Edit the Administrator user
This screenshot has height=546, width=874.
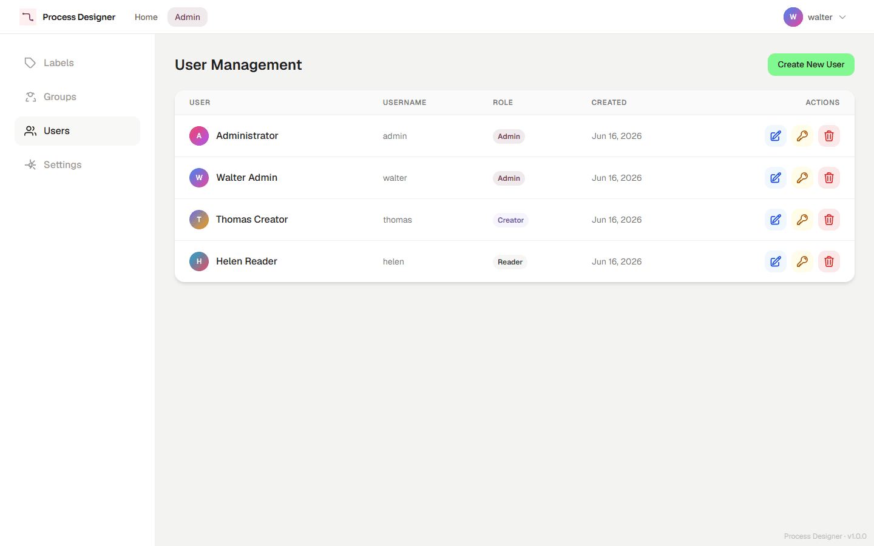[x=776, y=136]
